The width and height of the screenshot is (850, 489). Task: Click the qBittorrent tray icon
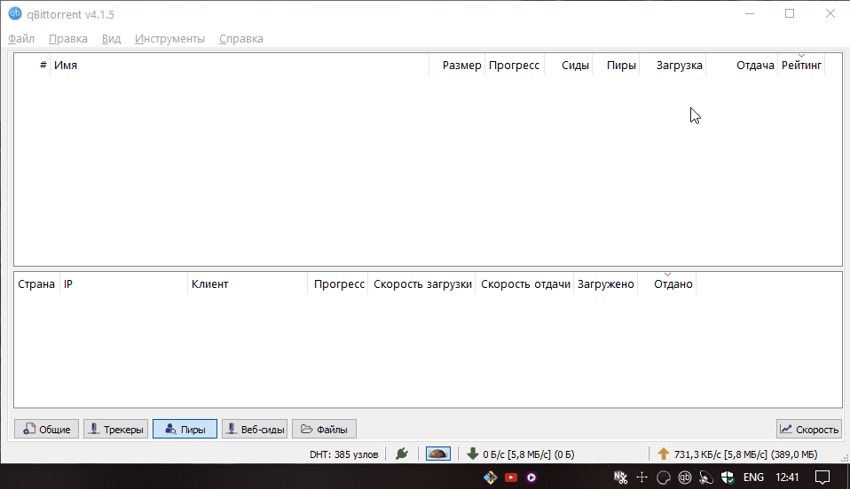tap(685, 477)
